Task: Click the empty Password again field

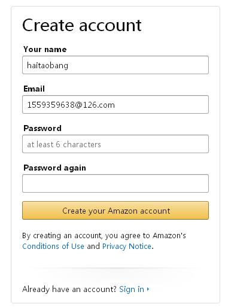Action: [115, 184]
